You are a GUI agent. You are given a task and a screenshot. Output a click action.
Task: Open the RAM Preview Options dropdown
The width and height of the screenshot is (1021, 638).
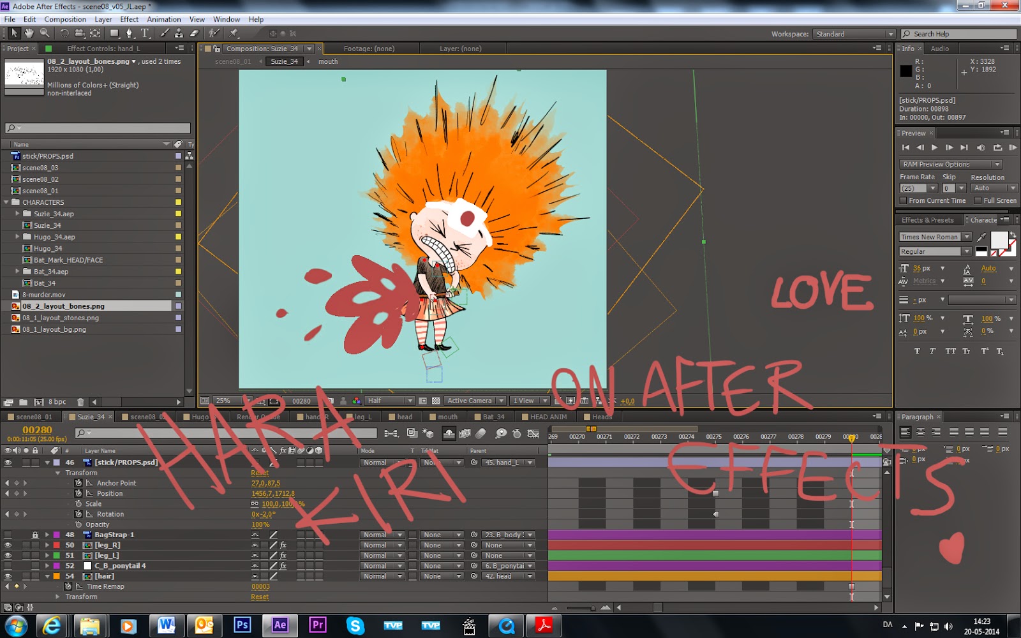(x=950, y=165)
